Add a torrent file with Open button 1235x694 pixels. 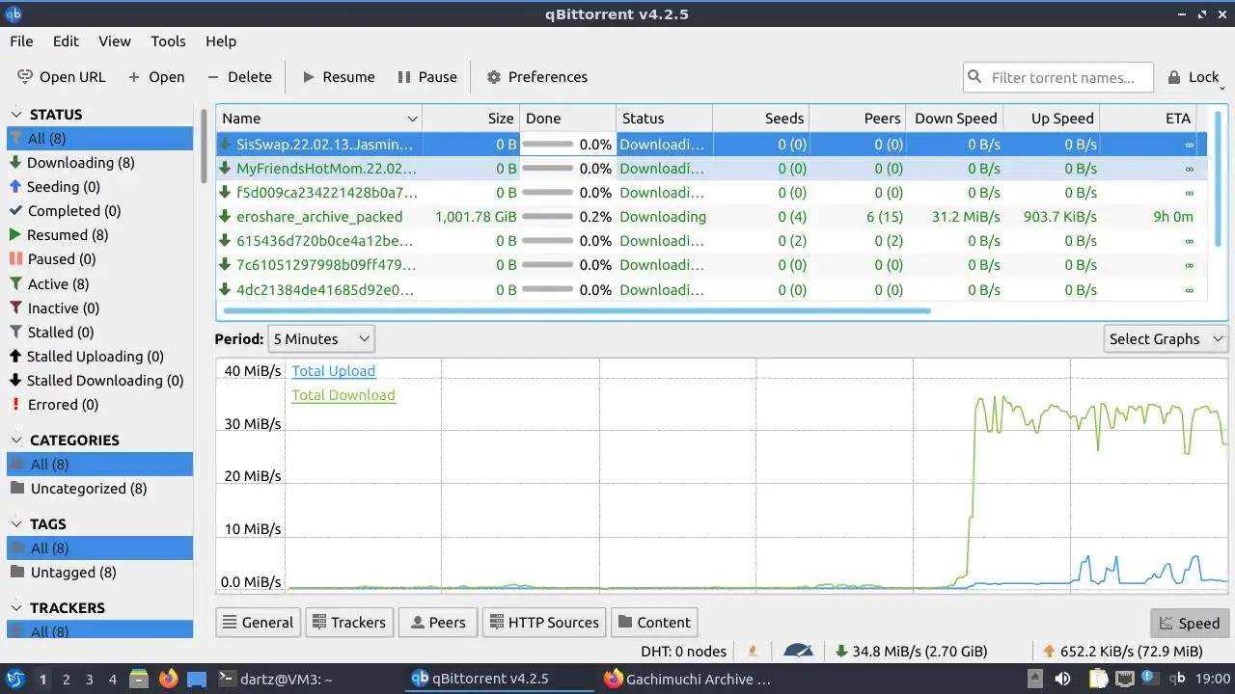click(155, 77)
